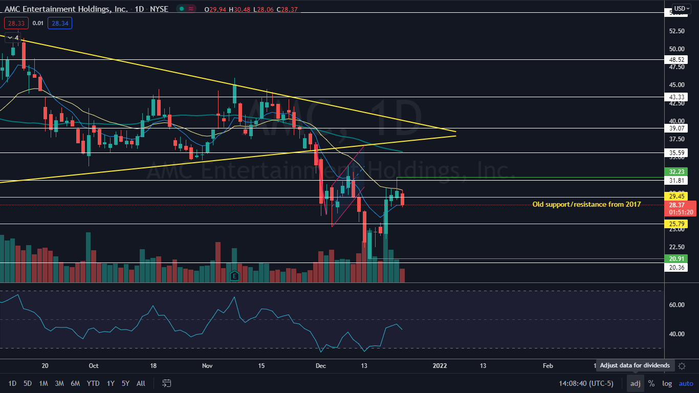Click the L28.06 low value
The image size is (699, 393).
coord(264,9)
